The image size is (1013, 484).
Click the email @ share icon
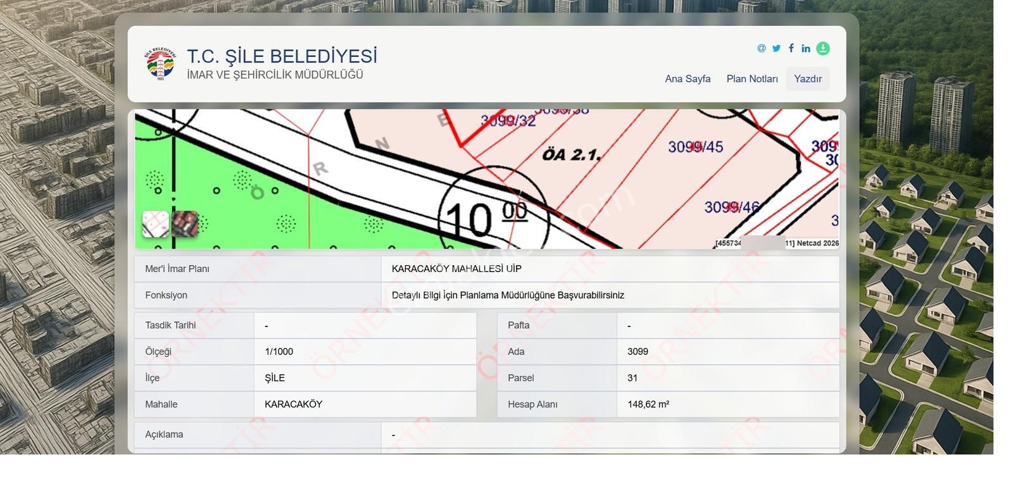761,48
